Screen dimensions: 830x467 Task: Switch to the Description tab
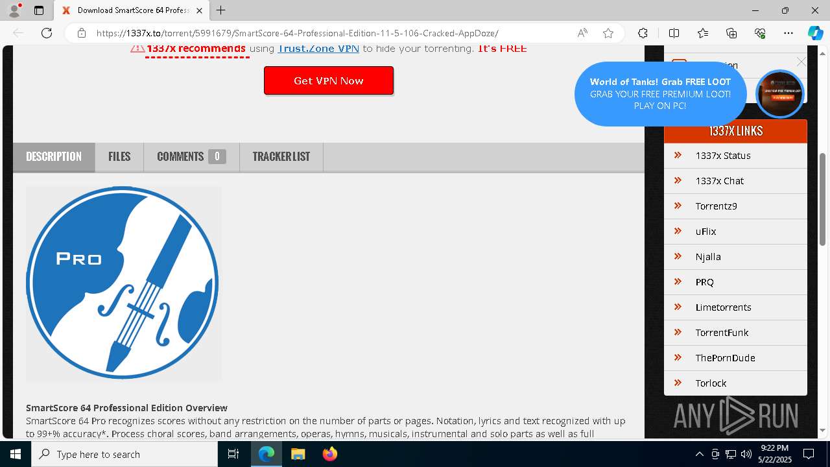tap(54, 156)
